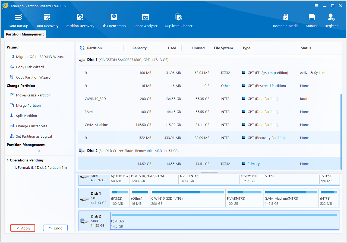Click the Type column header
This screenshot has height=243, width=347.
(247, 48)
